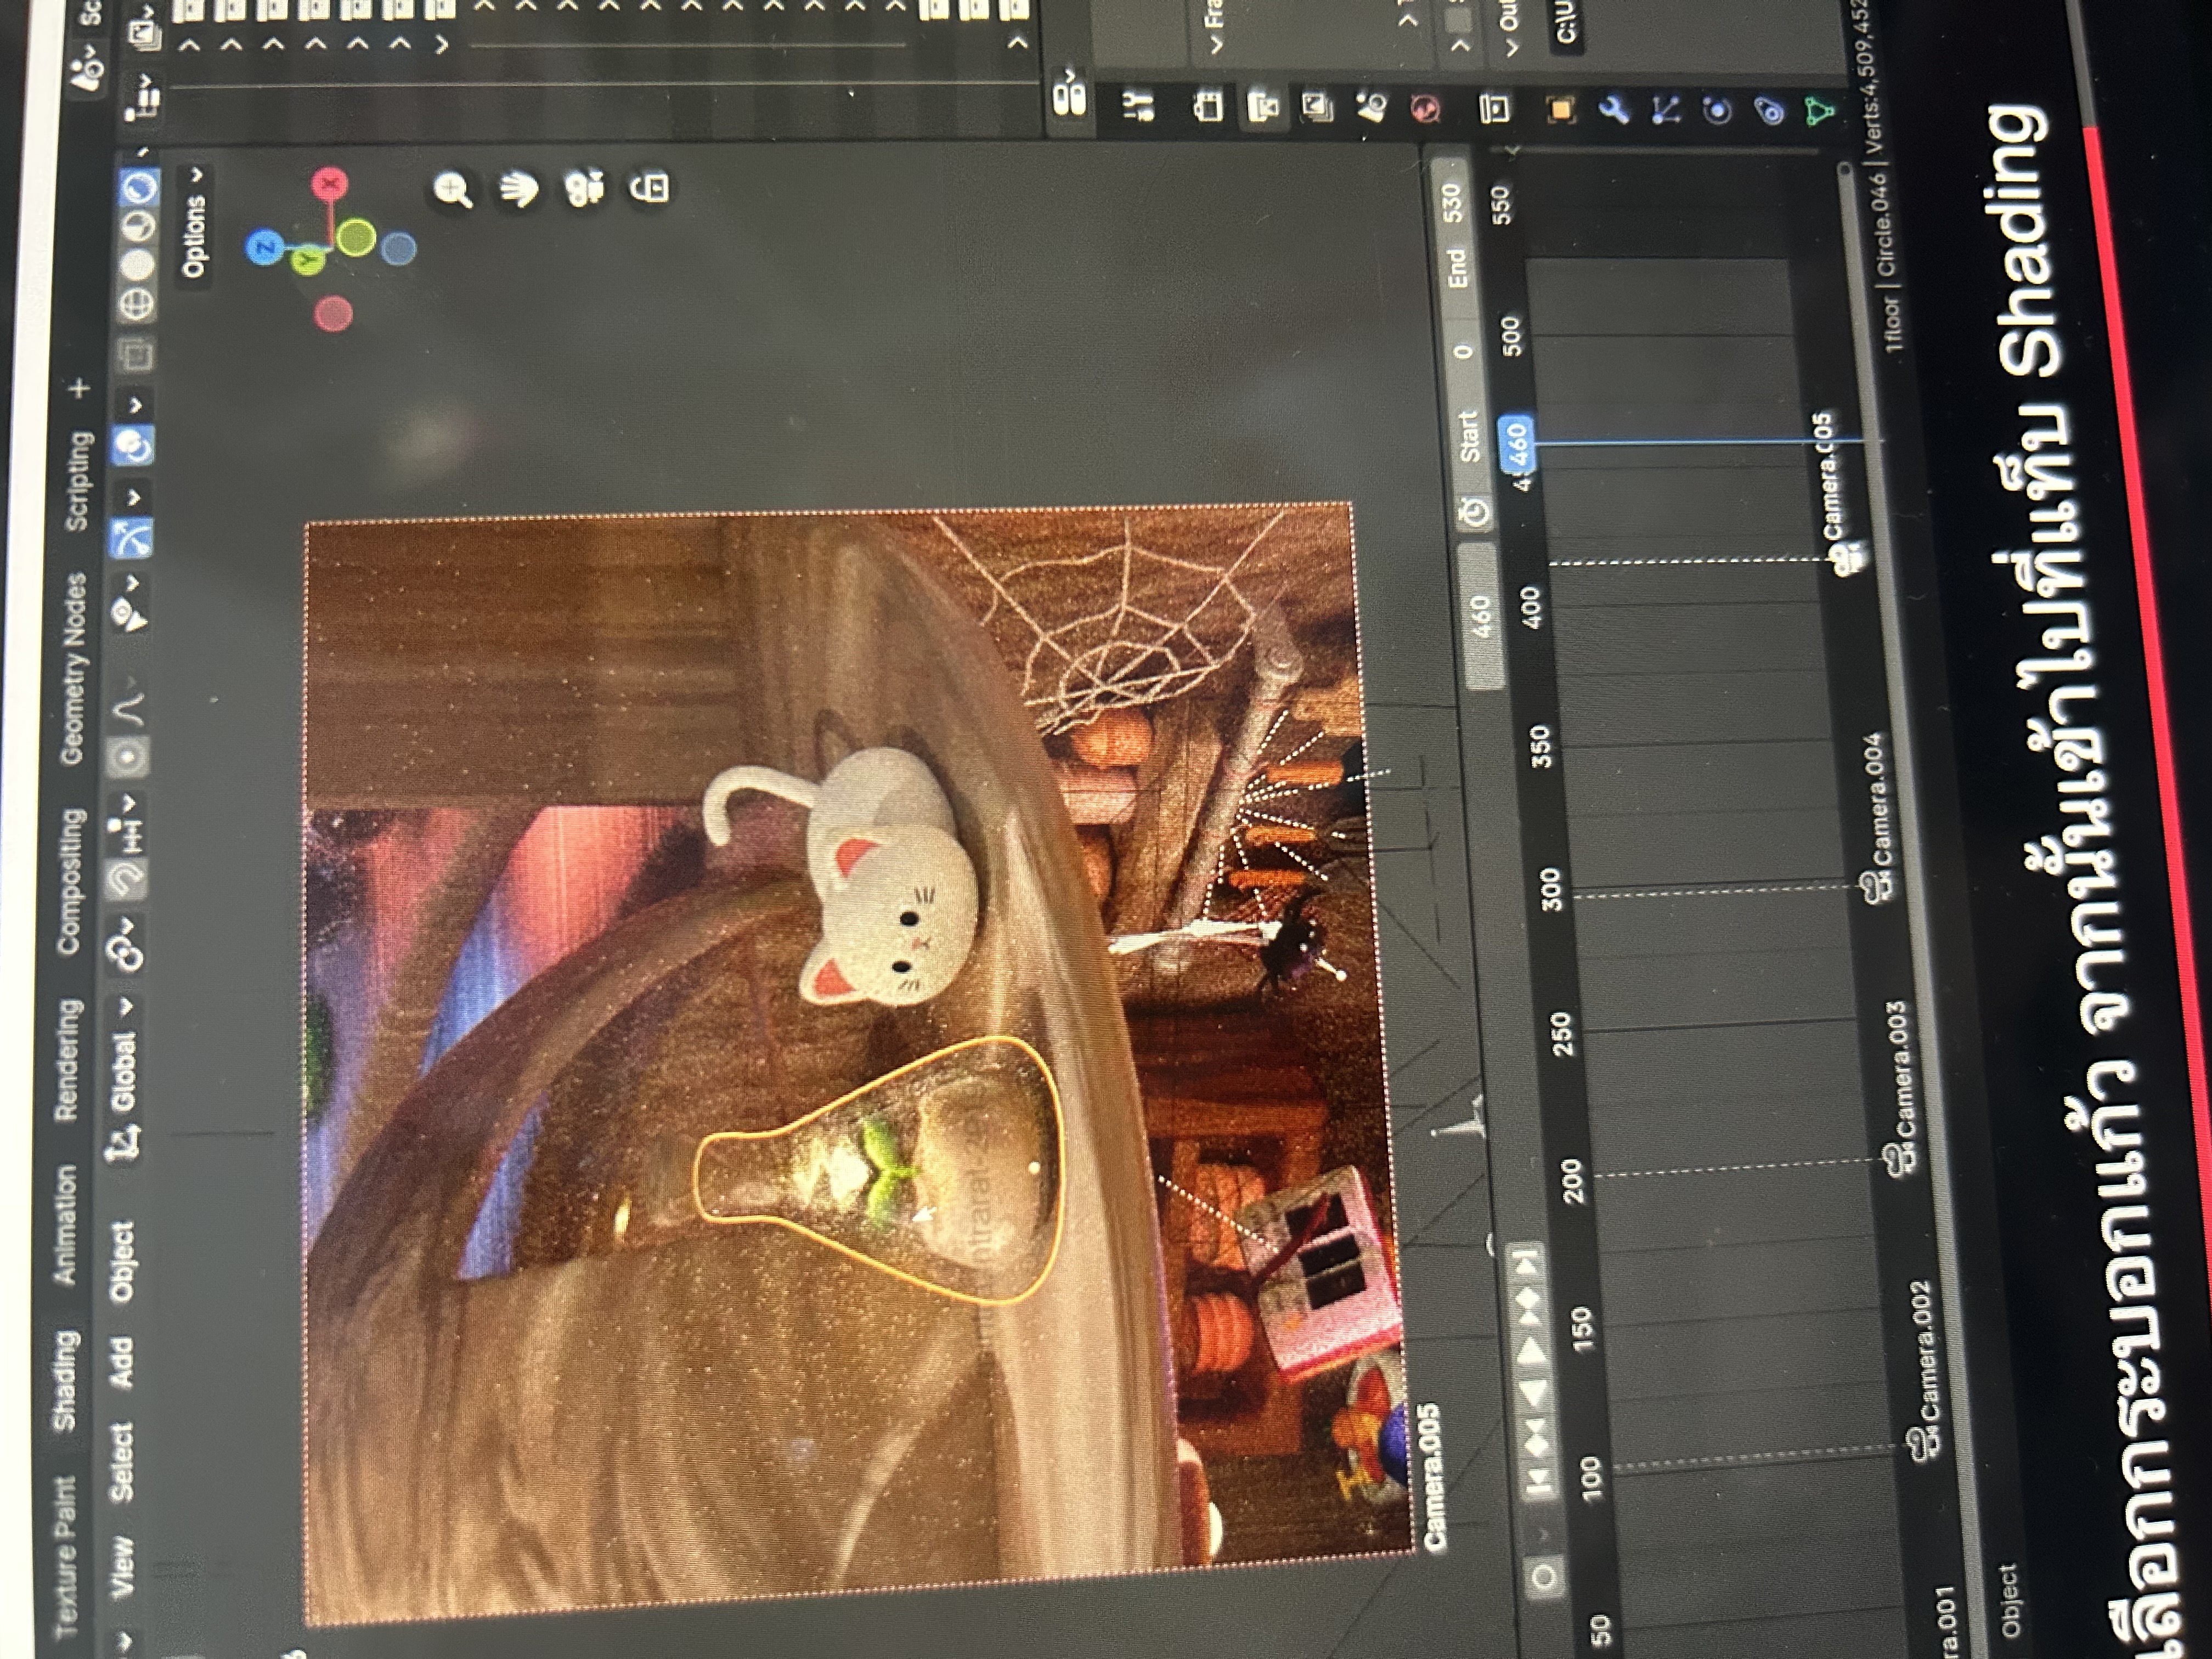Expand the gizmo options dropdown arrow
The image size is (2212, 1659).
point(134,497)
